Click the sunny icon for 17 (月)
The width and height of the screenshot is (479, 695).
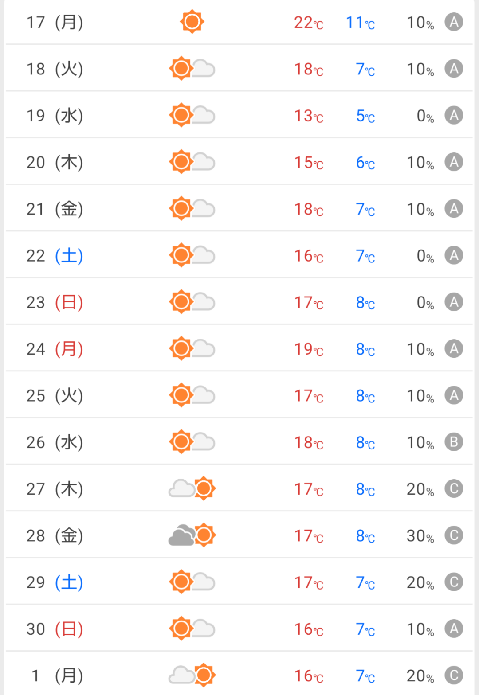tap(192, 22)
